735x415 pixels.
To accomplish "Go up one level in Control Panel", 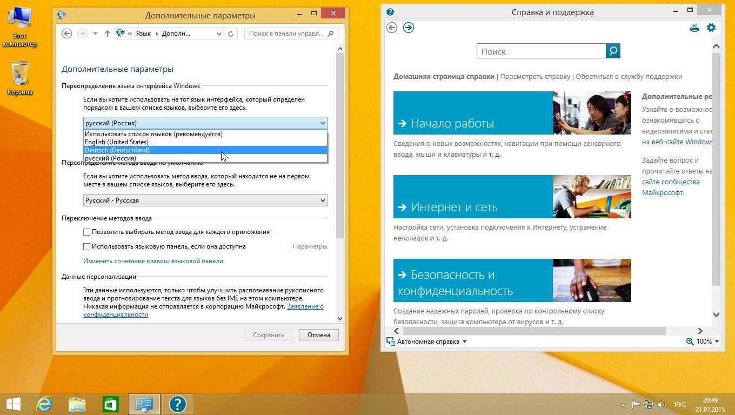I will tap(107, 34).
